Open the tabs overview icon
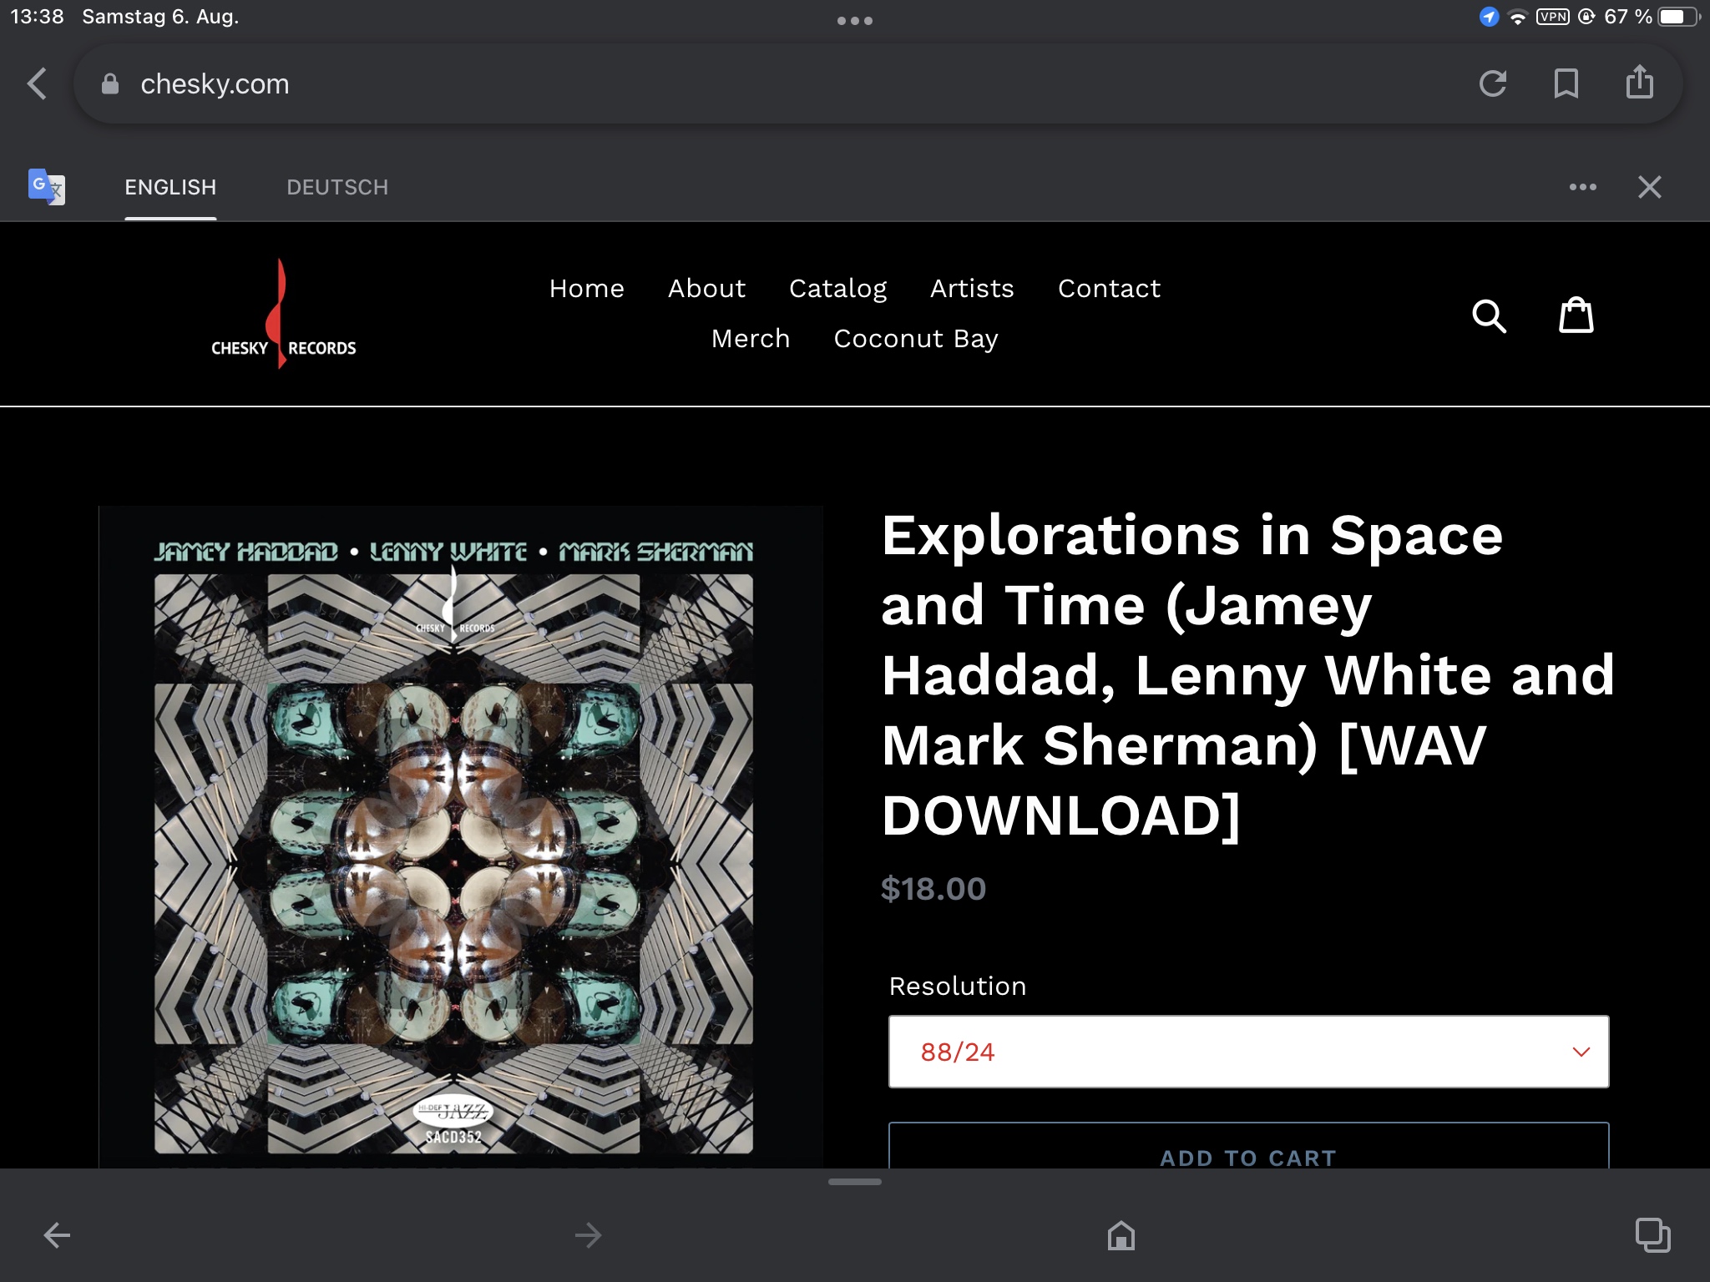 coord(1652,1234)
